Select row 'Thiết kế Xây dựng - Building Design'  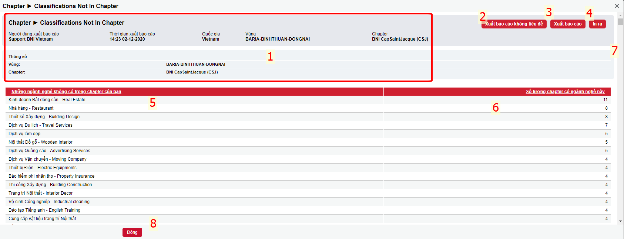click(x=308, y=117)
